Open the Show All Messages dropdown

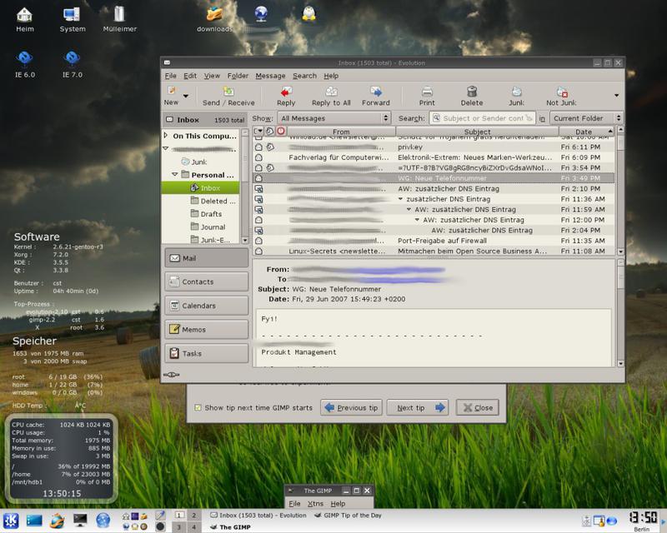click(333, 118)
